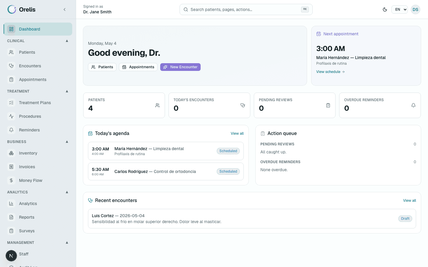Follow the View schedule link
428x267 pixels.
(x=331, y=72)
